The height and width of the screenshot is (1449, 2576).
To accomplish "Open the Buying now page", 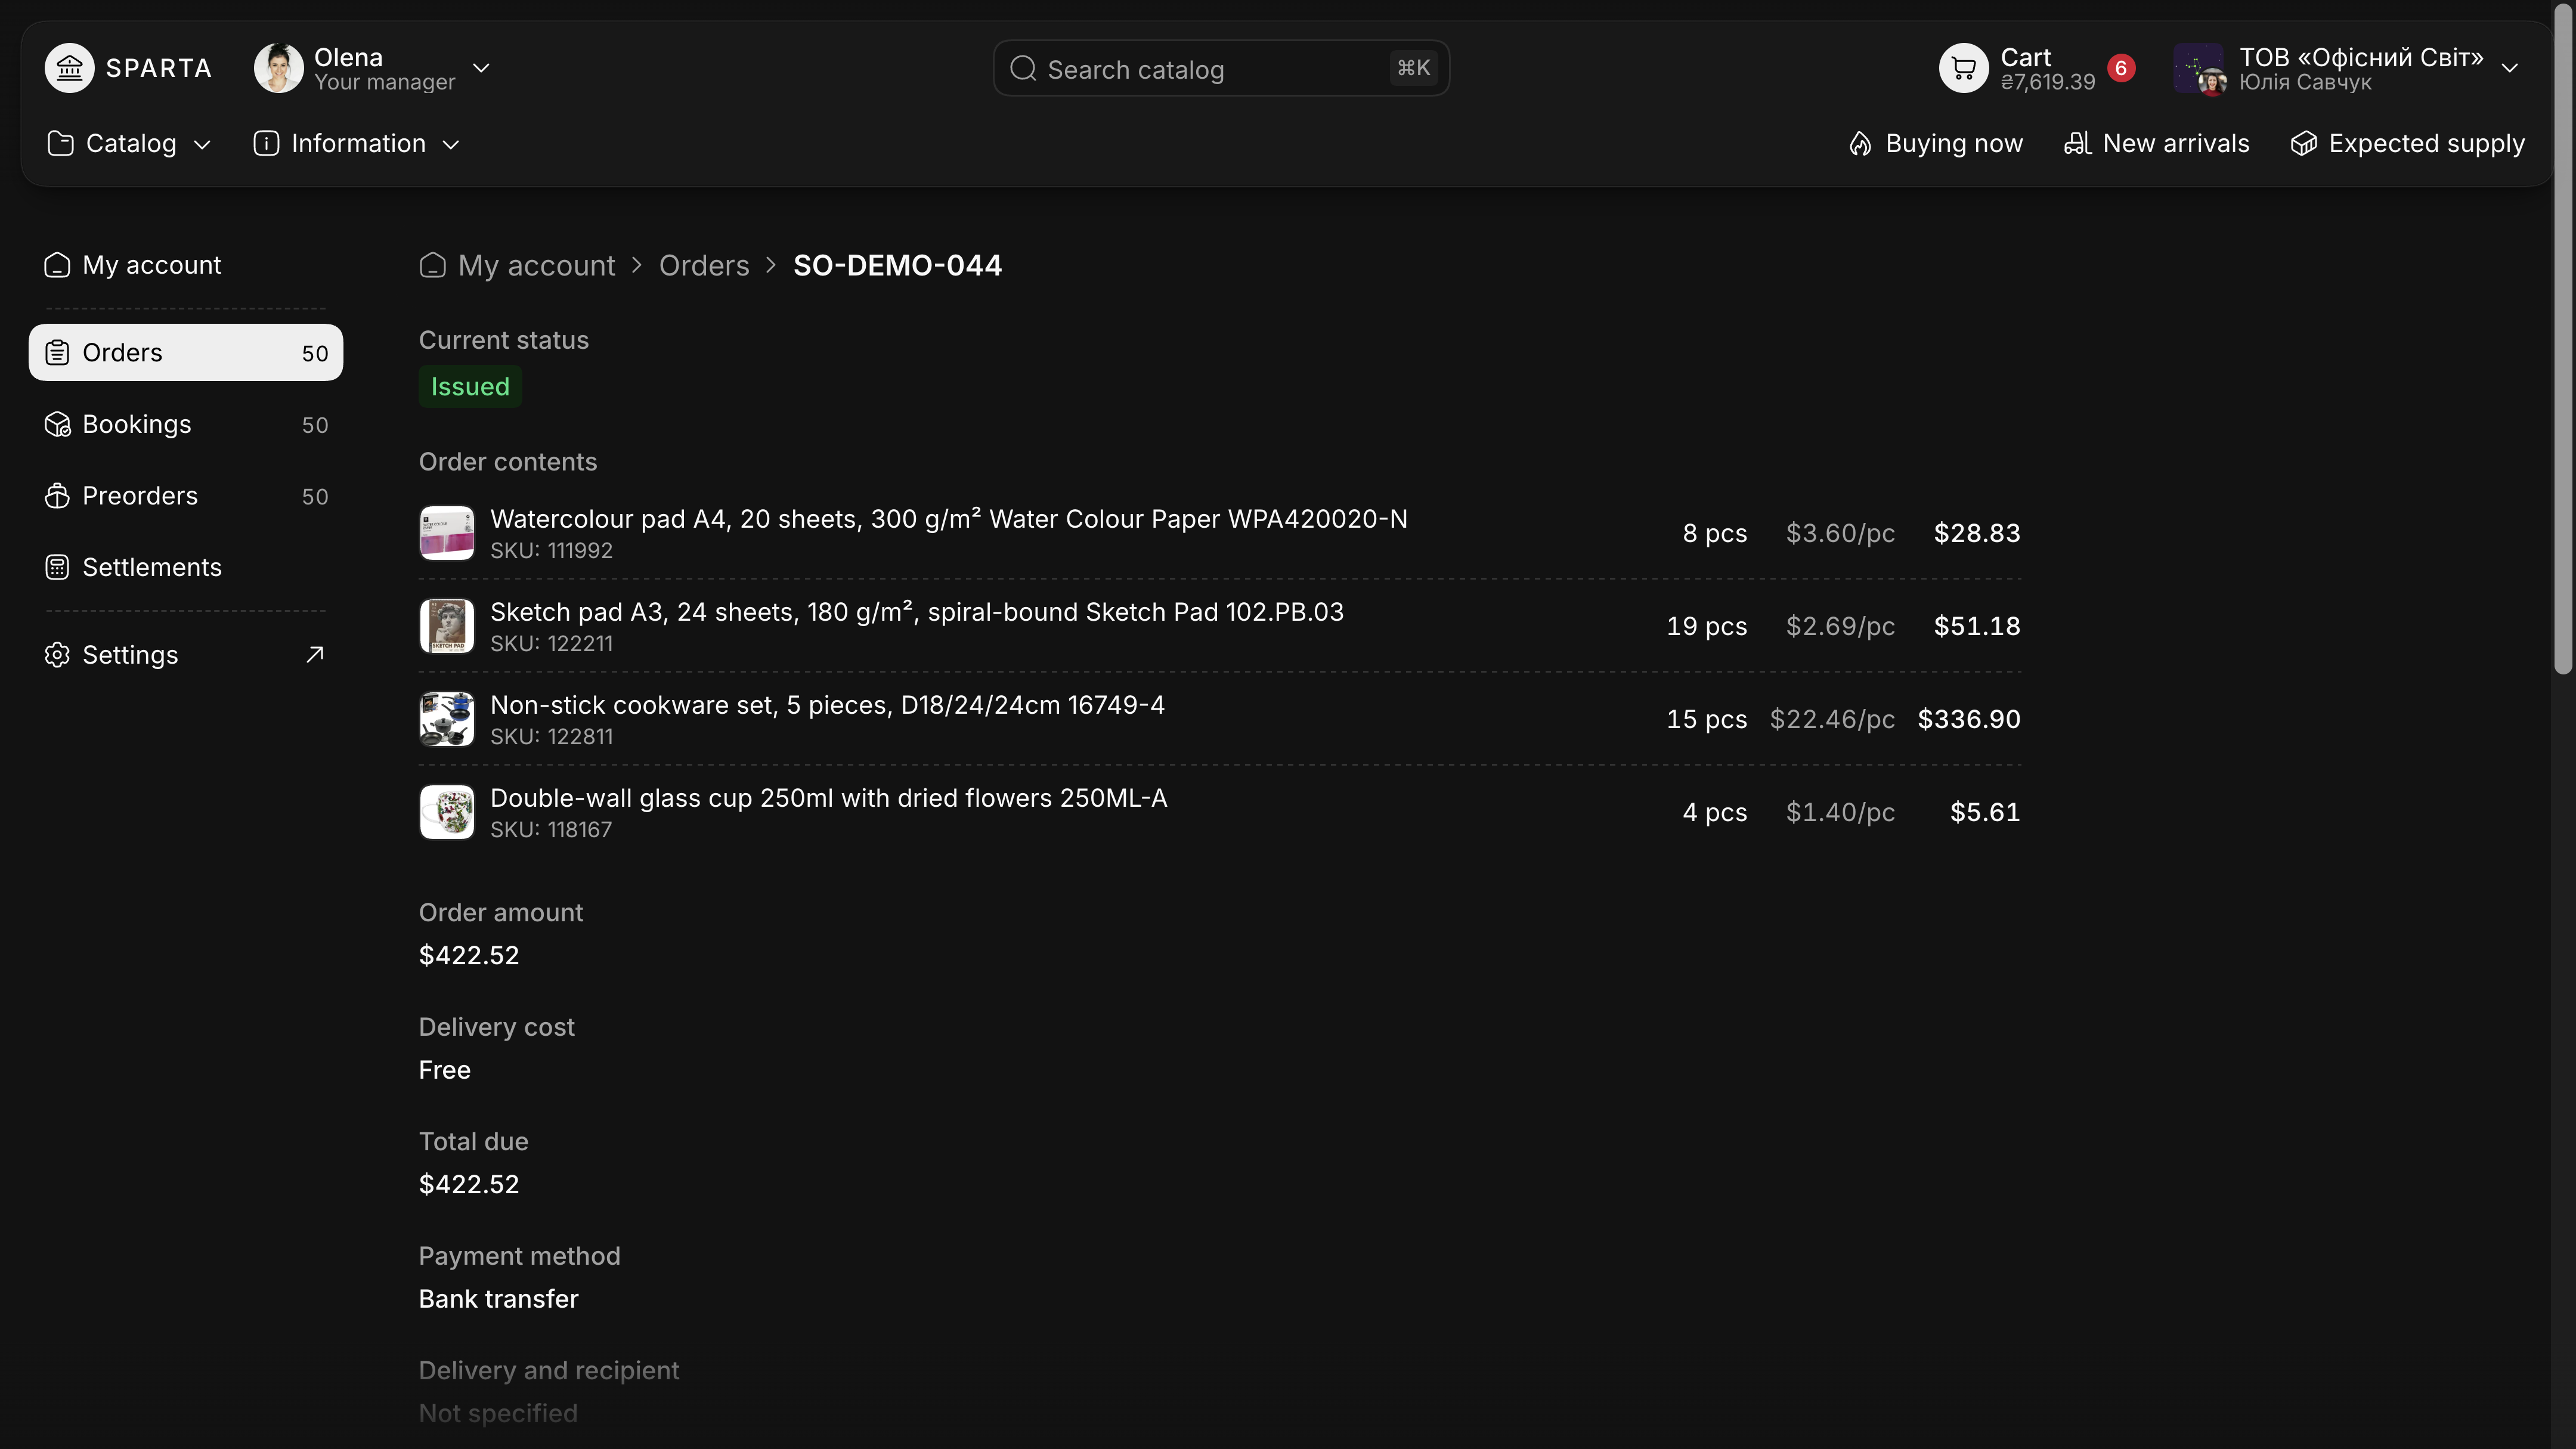I will 1935,144.
